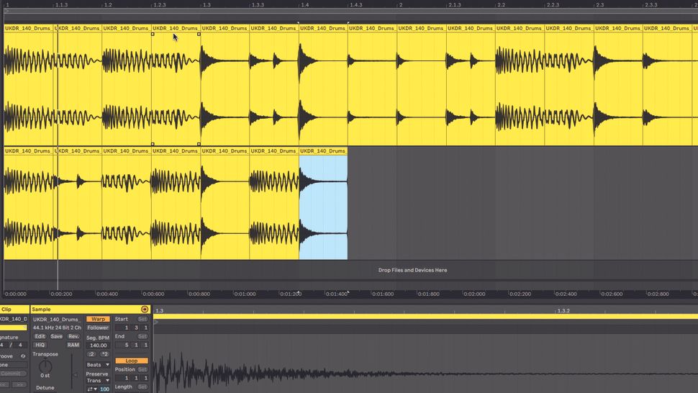Click the sample editor start marker triangle

pyautogui.click(x=156, y=322)
